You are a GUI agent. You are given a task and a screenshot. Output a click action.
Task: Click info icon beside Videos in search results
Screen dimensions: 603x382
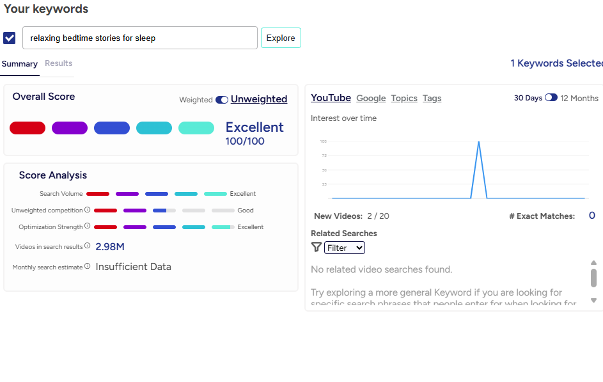coord(88,246)
